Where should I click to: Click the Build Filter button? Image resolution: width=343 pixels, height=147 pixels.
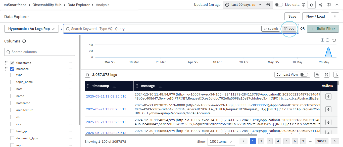(323, 29)
